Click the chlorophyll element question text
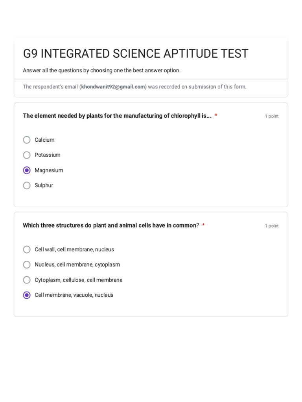302x402 pixels. click(117, 116)
